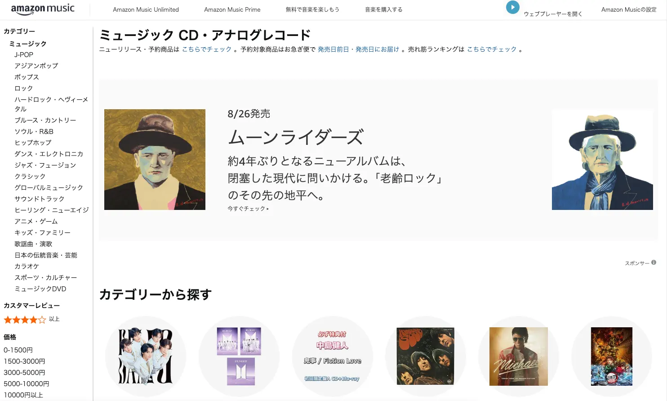Select カラオケ category

pyautogui.click(x=27, y=266)
